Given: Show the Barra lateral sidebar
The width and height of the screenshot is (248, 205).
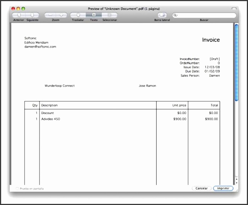Looking at the screenshot, I should pyautogui.click(x=162, y=15).
